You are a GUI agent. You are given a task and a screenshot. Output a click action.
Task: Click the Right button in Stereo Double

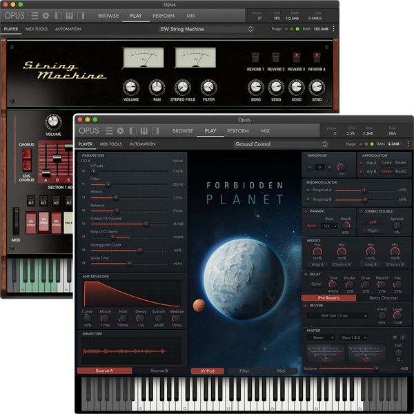coord(373,230)
